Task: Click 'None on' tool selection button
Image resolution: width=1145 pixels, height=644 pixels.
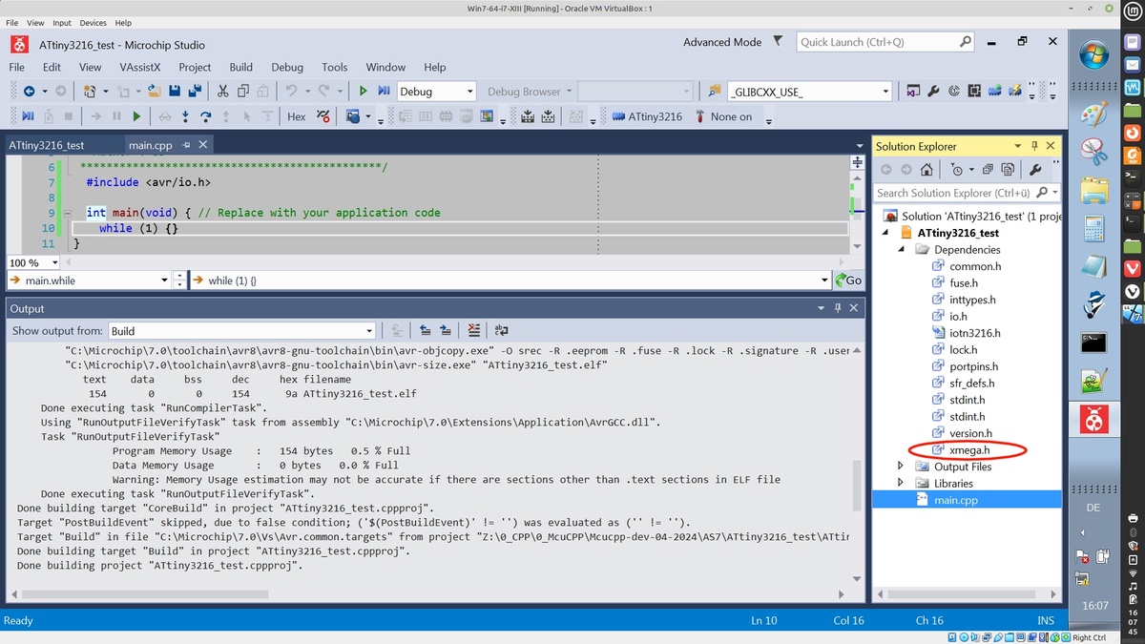Action: pos(723,116)
